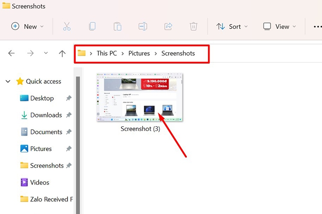Select the Screenshot (3) thumbnail
Viewport: 322px width, 214px height.
[140, 97]
